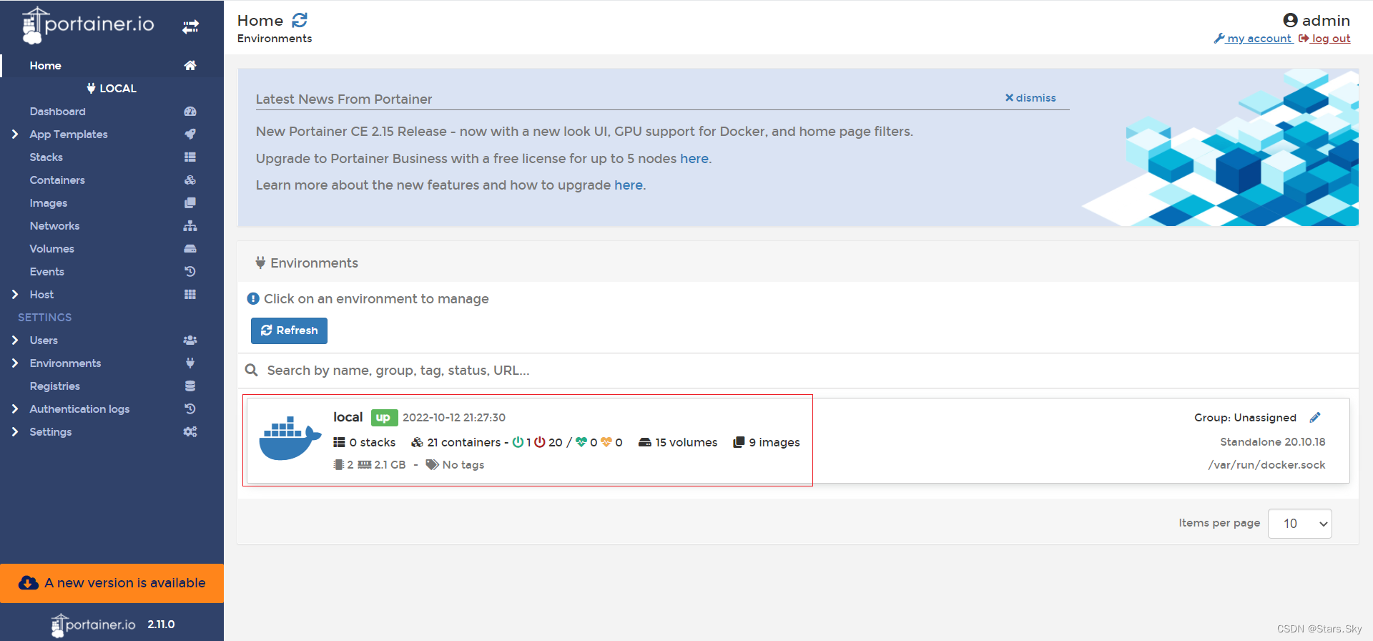Click the 'No tags' label
The image size is (1373, 641).
[463, 465]
